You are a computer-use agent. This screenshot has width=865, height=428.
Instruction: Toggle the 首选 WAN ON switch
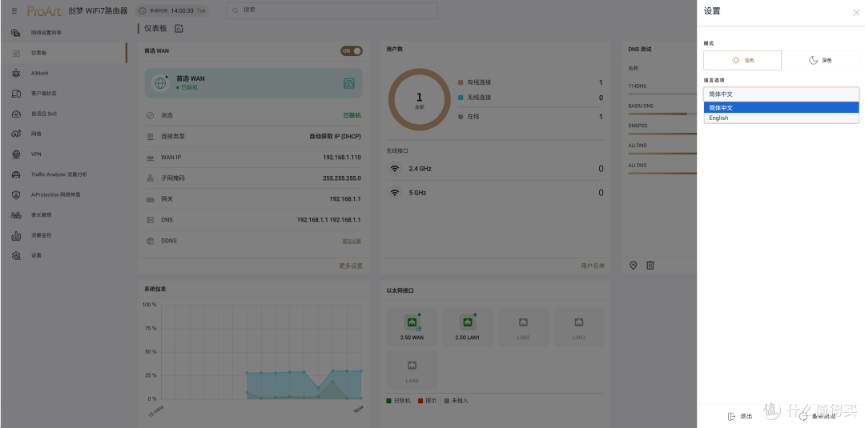pyautogui.click(x=352, y=50)
